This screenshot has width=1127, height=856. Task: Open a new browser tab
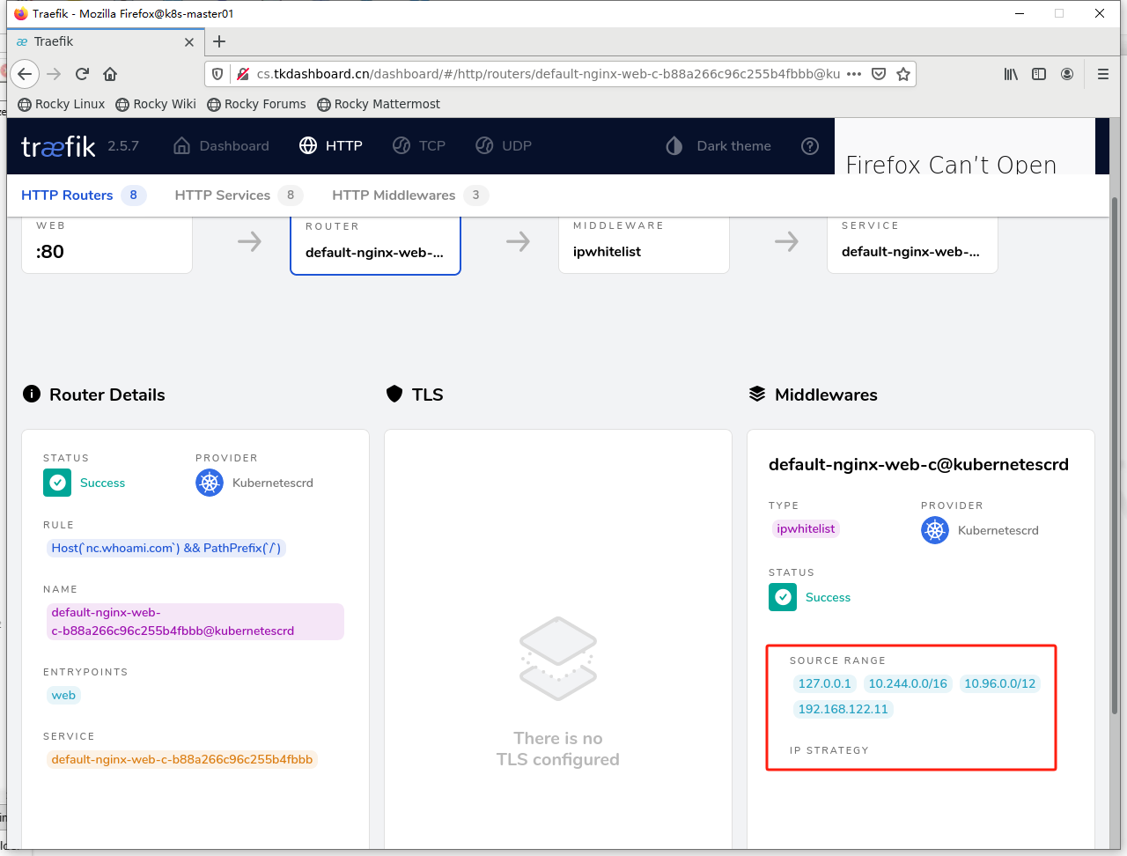coord(219,41)
